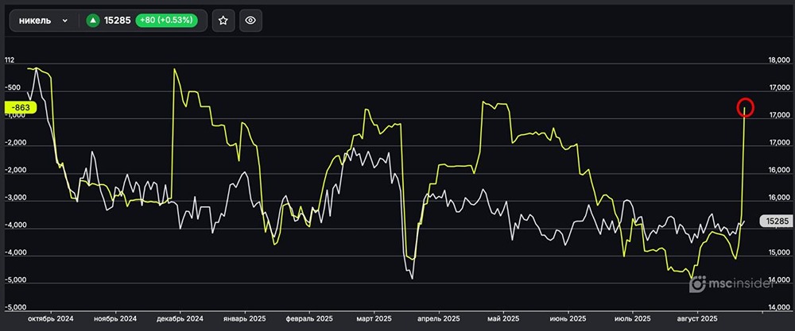Click the 14,000 right axis value
Image resolution: width=795 pixels, height=331 pixels.
point(776,308)
